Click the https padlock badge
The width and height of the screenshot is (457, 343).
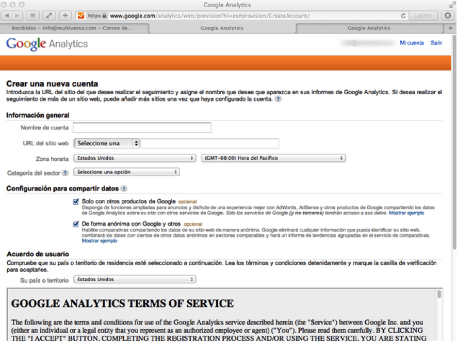pyautogui.click(x=97, y=16)
